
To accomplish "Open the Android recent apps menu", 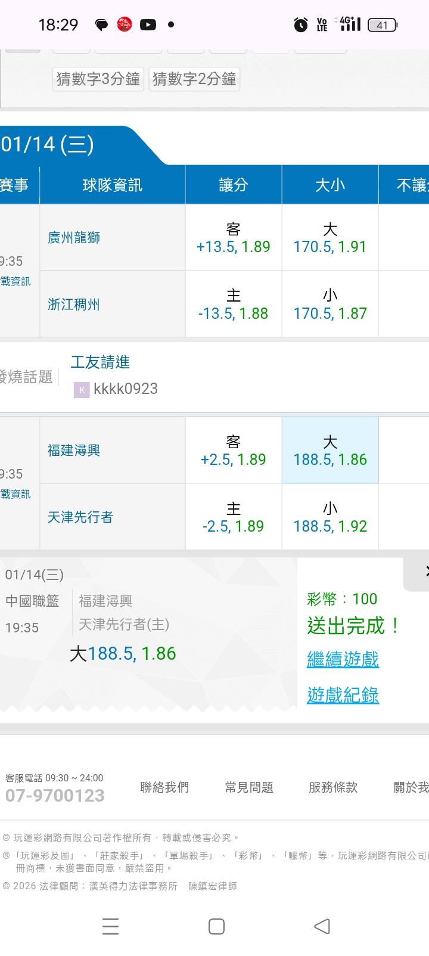I will (x=110, y=926).
